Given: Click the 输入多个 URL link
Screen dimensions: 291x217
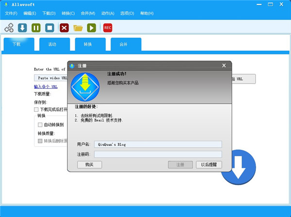Looking at the screenshot, I should pyautogui.click(x=46, y=86).
